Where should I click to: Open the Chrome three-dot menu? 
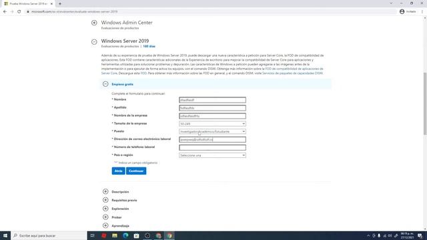422,12
